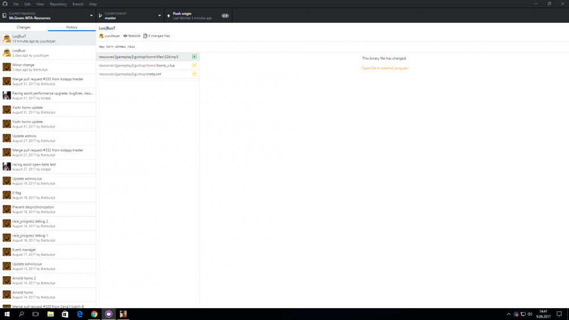Click the modified icon beside meta.xml
This screenshot has height=320, width=569.
(x=195, y=74)
